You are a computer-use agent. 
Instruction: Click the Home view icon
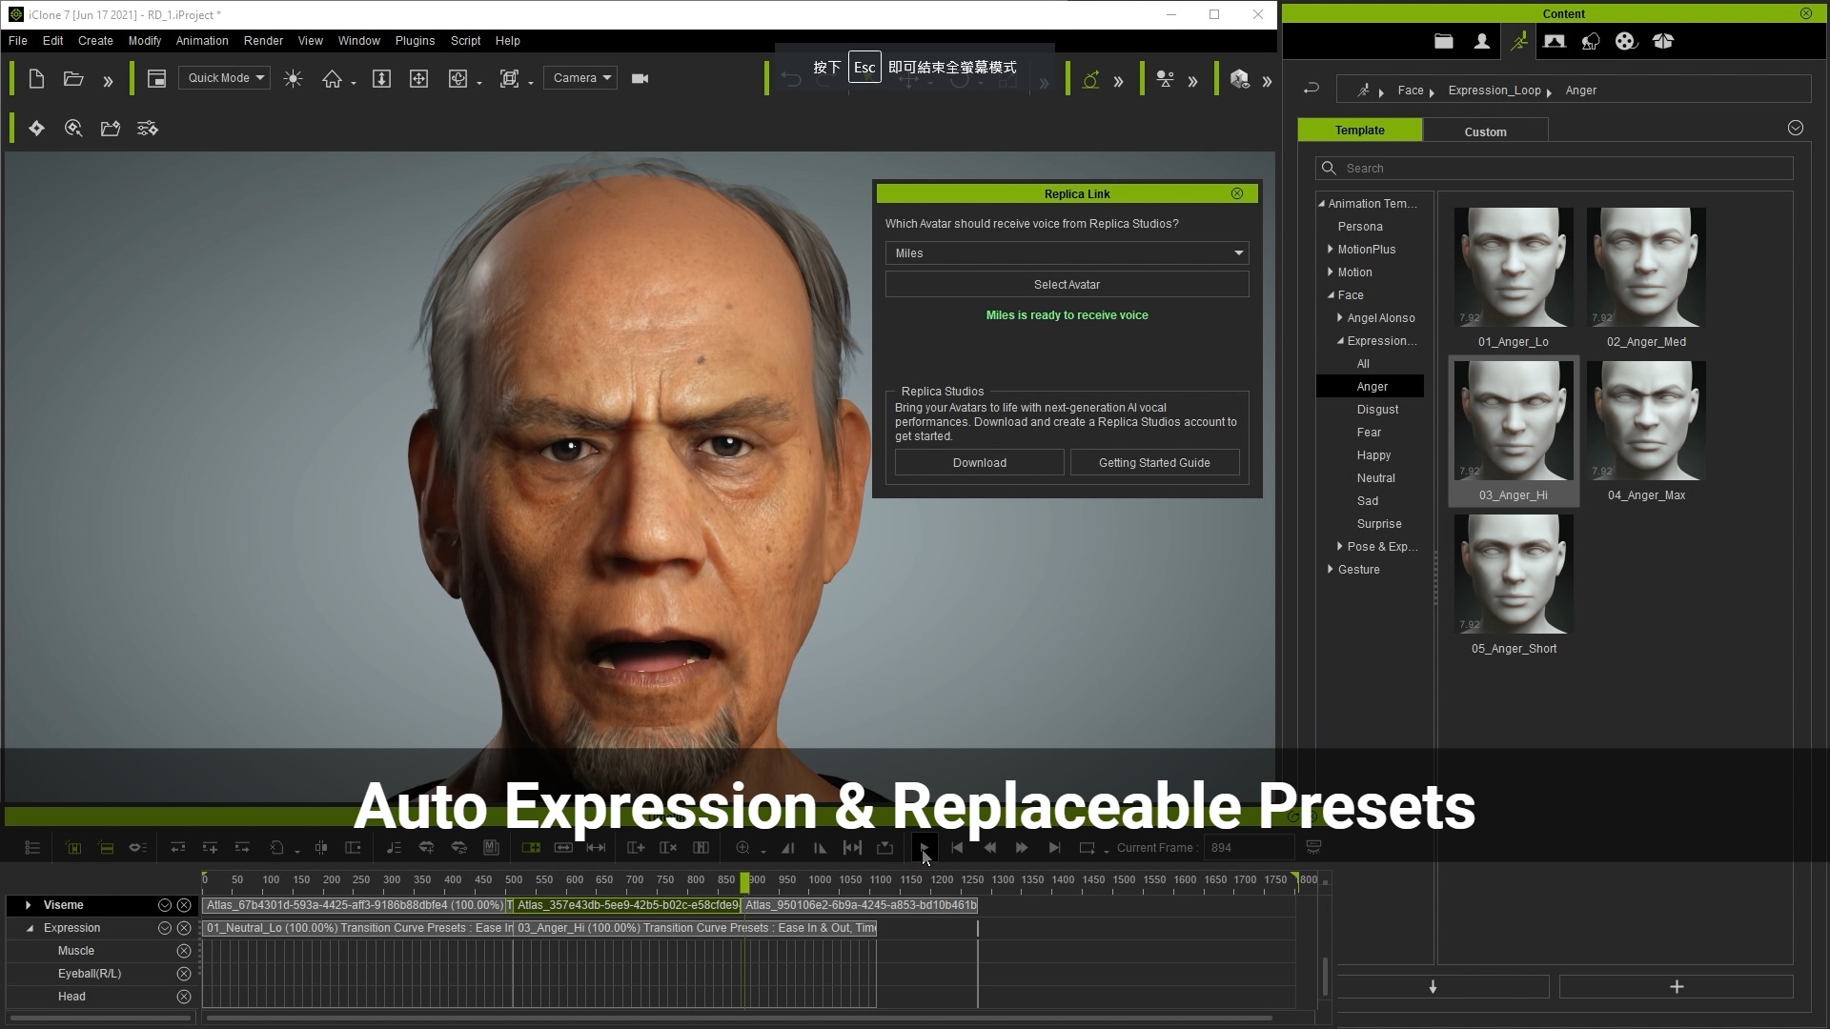click(x=332, y=79)
